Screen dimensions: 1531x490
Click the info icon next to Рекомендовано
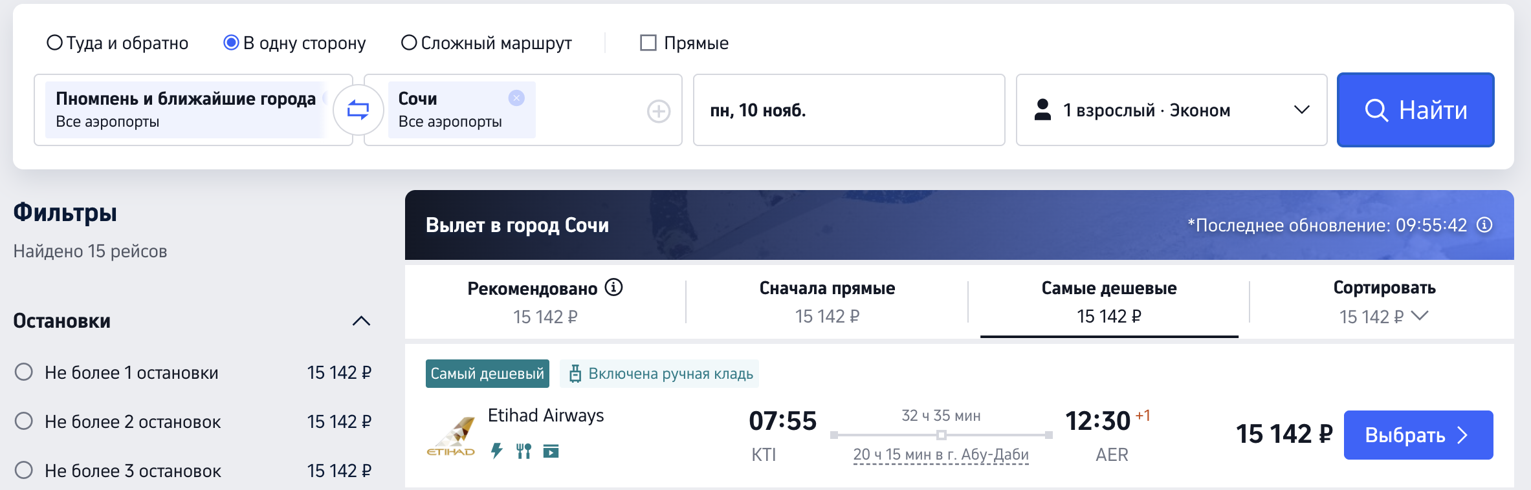pos(613,287)
